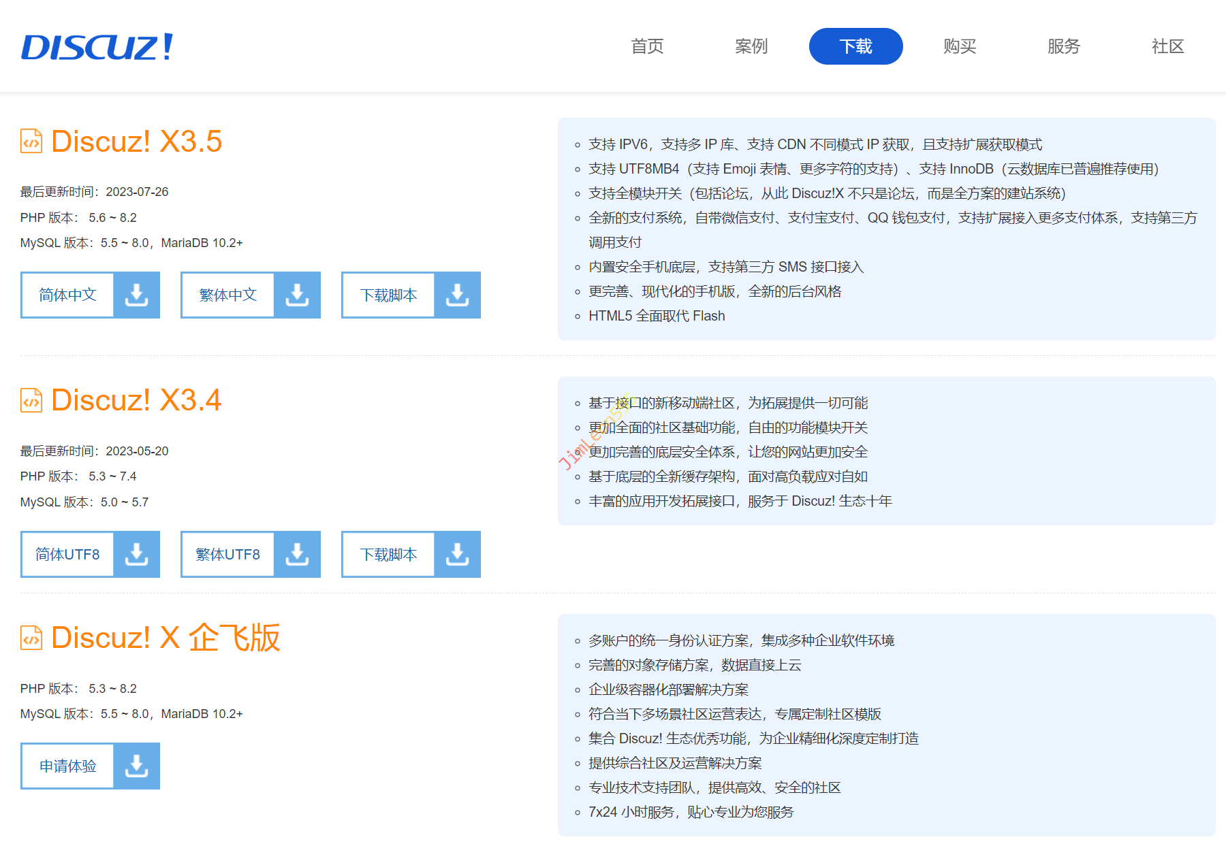Click the code file icon beside Discuz! X3.4
The height and width of the screenshot is (846, 1226).
coord(31,400)
